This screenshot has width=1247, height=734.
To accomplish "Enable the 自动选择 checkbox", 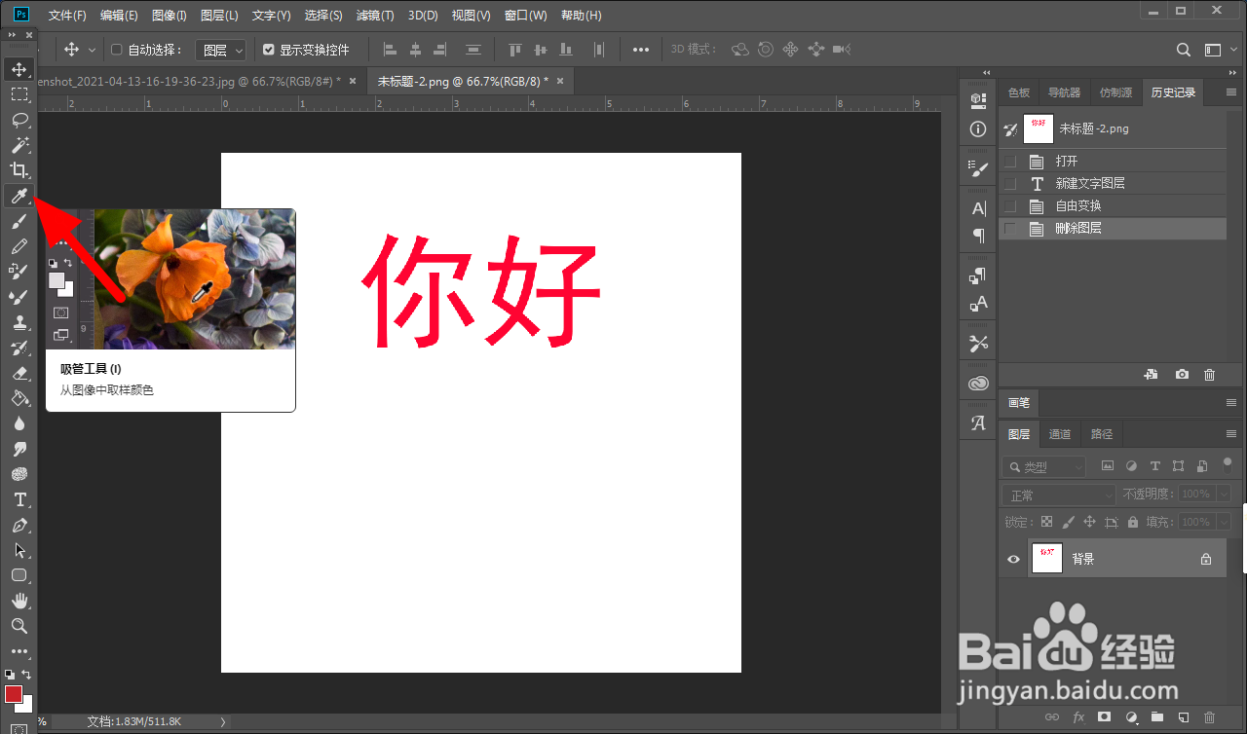I will [115, 50].
